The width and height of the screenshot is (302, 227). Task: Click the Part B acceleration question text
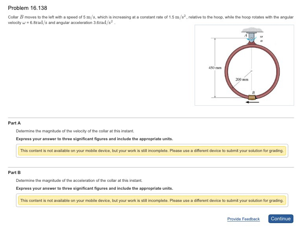click(79, 180)
